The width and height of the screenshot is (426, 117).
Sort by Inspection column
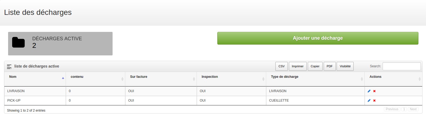click(x=263, y=79)
